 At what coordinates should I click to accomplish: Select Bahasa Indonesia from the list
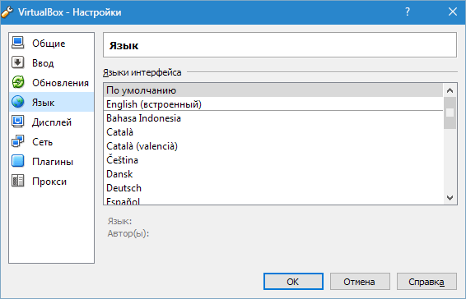(x=273, y=118)
